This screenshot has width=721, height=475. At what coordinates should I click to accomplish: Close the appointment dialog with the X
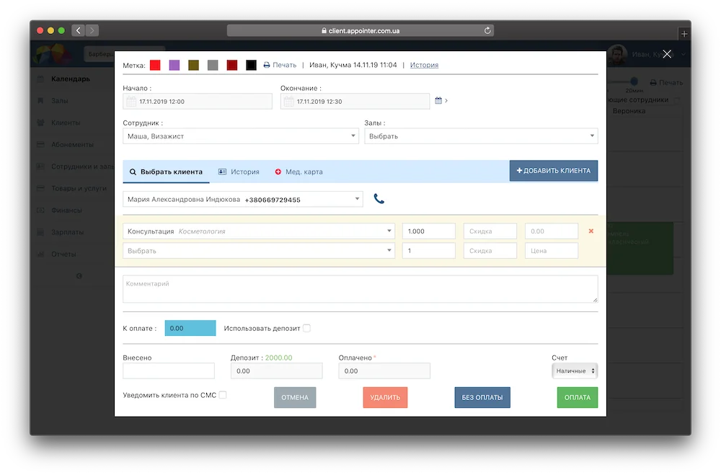tap(667, 54)
